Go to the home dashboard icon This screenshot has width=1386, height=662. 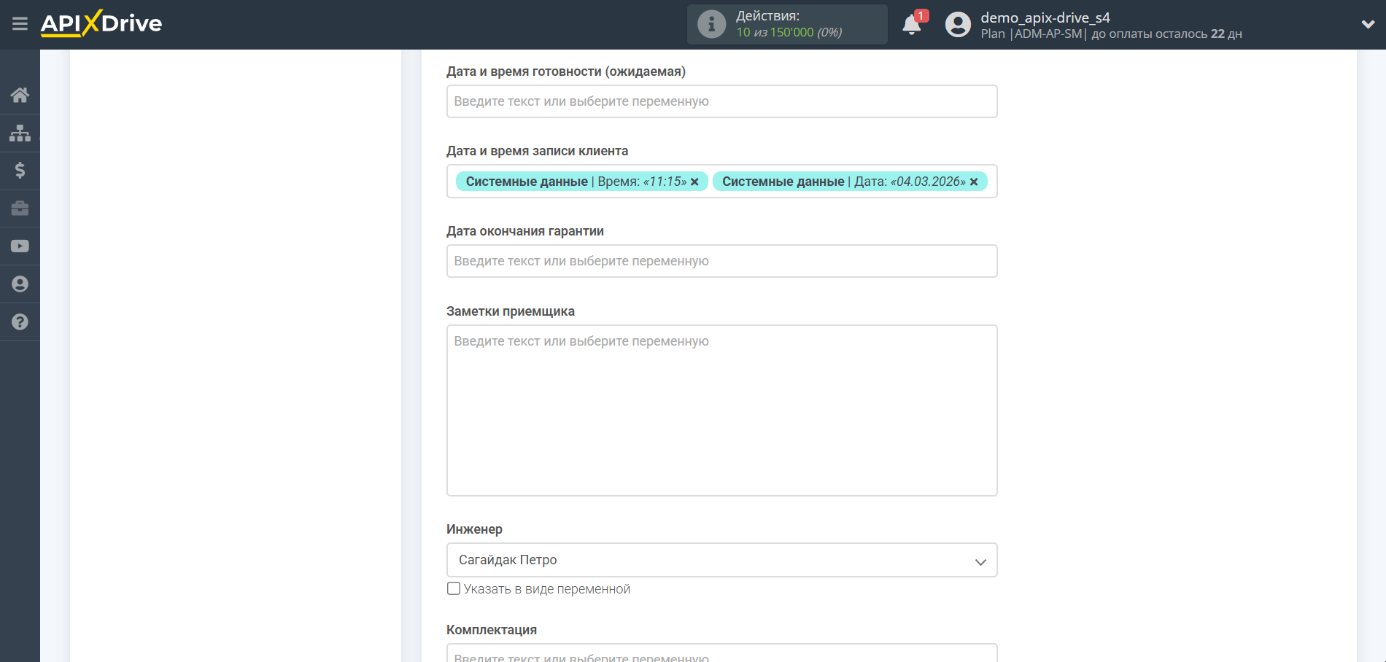(x=20, y=95)
